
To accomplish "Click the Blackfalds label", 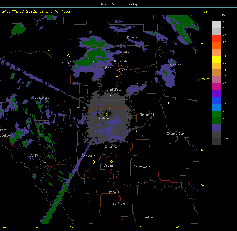I will [121, 61].
